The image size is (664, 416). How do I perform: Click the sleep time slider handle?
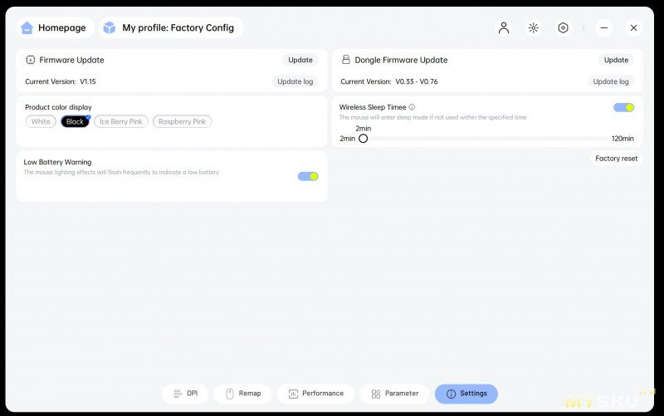tap(363, 139)
